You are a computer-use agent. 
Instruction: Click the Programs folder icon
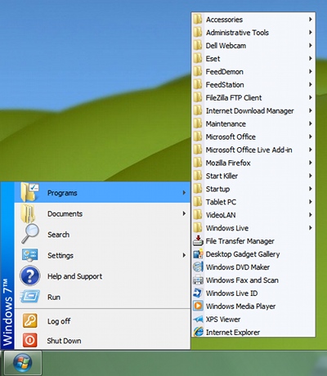point(29,192)
